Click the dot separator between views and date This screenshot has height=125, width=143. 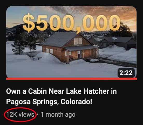click(37, 114)
